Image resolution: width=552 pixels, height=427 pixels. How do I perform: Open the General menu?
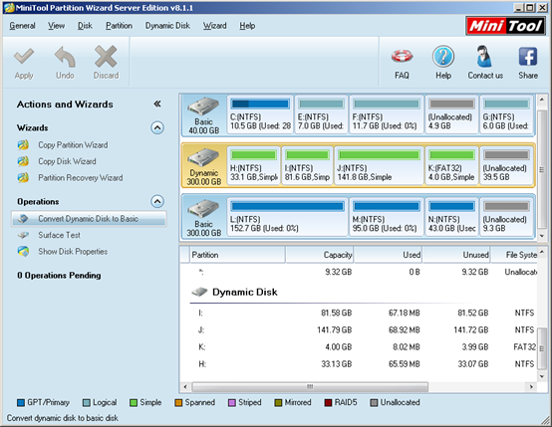[22, 26]
